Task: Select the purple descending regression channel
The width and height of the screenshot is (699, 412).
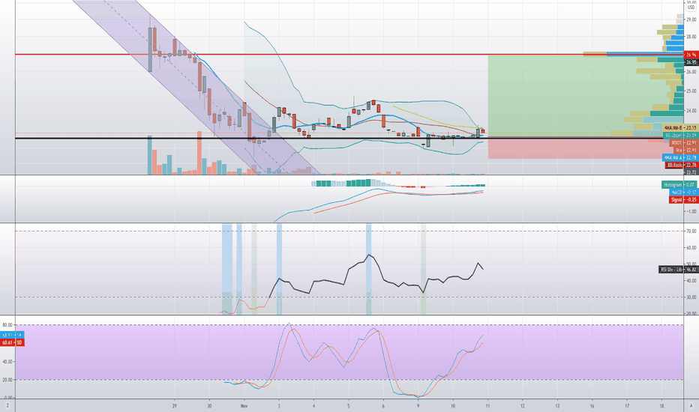Action: 196,87
